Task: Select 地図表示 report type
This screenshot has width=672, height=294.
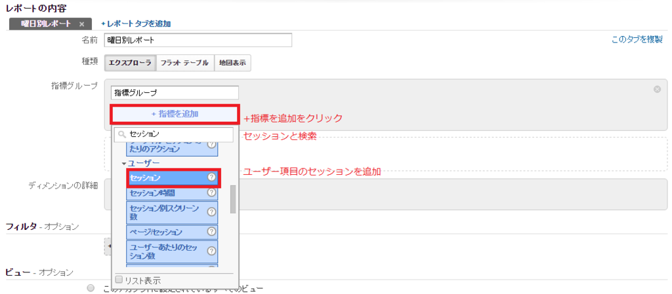Action: (232, 63)
